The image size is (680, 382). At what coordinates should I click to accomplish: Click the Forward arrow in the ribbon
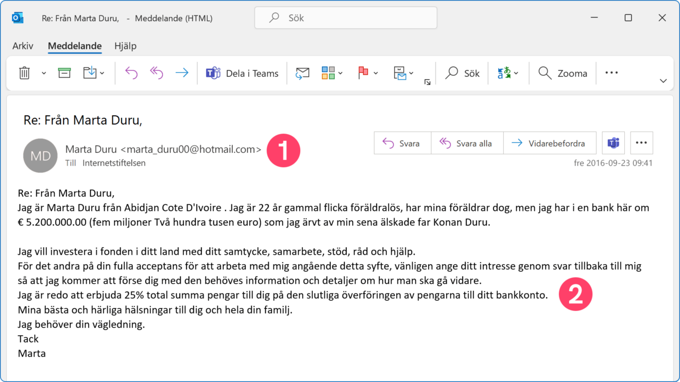pos(182,73)
